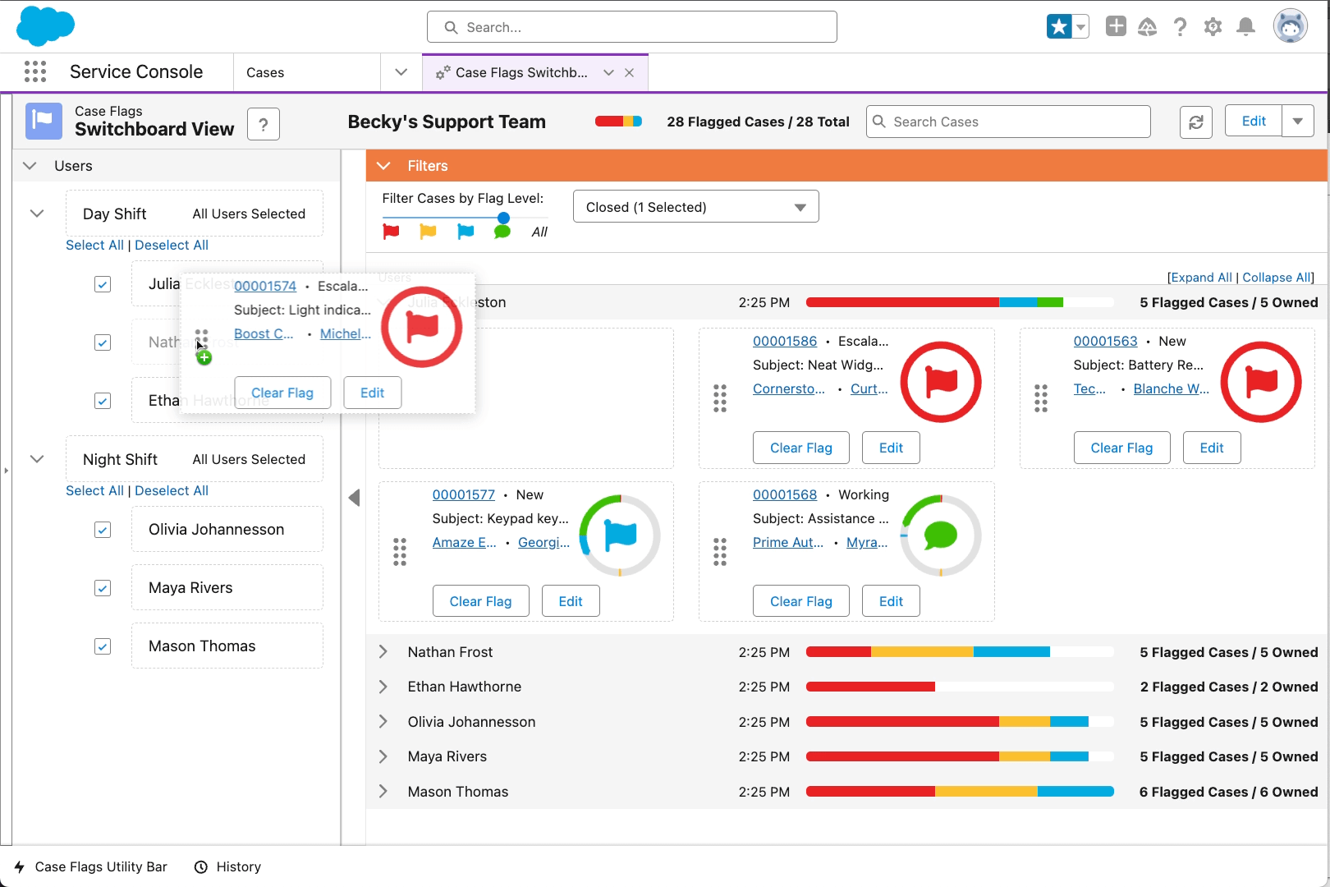Open the Closed (1 Selected) filter dropdown

pyautogui.click(x=695, y=206)
